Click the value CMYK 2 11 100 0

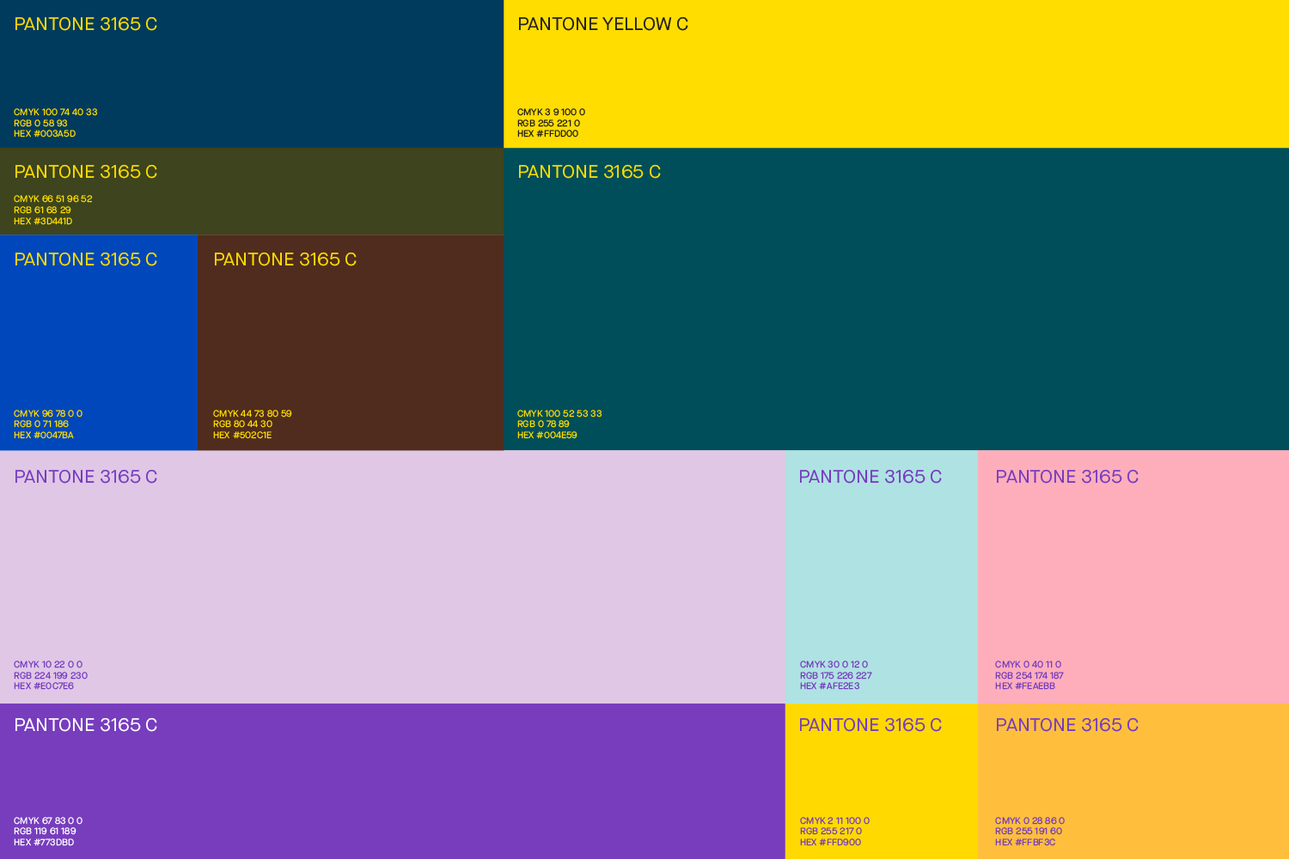[835, 821]
